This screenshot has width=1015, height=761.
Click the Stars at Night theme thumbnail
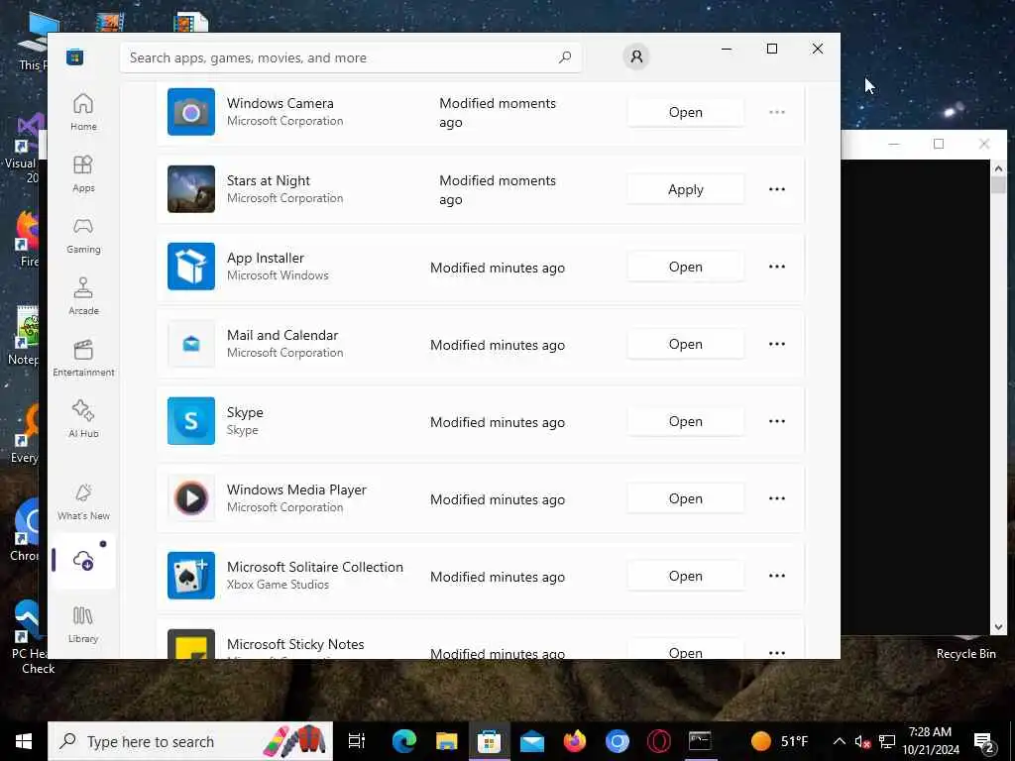click(x=191, y=189)
